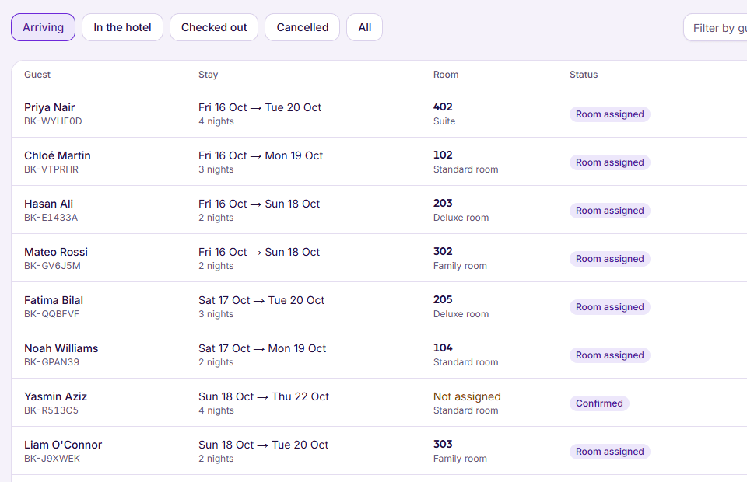Open the Checked out tab
This screenshot has width=747, height=482.
(x=214, y=27)
